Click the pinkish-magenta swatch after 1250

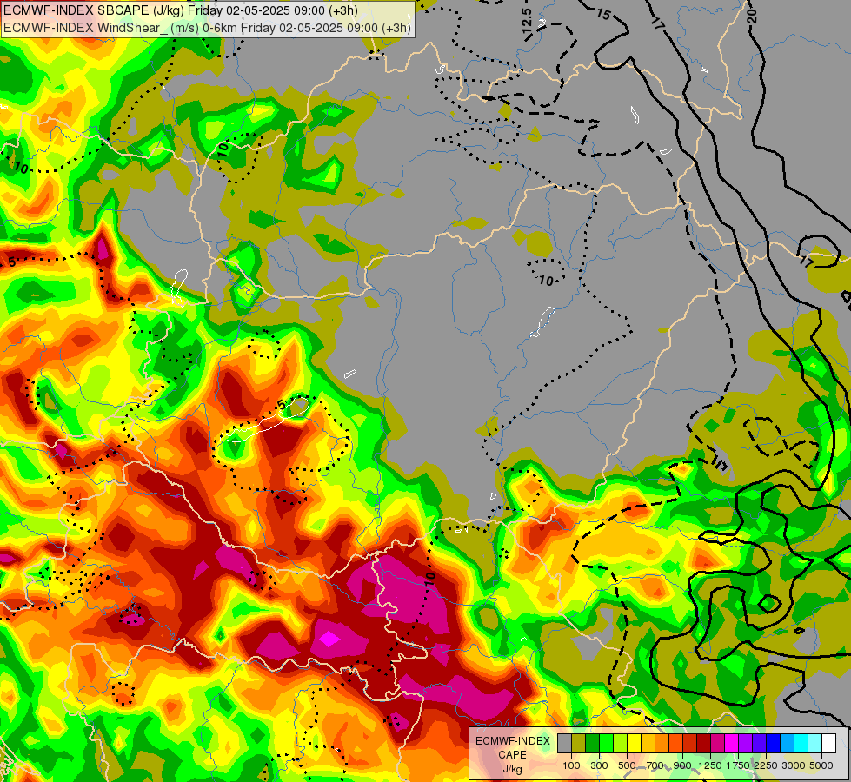tap(717, 743)
